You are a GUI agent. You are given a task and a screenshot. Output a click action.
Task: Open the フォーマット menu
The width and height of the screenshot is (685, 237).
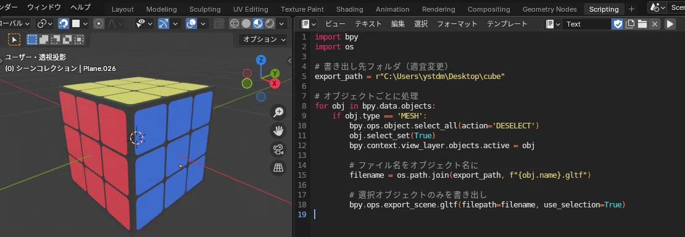pos(457,23)
